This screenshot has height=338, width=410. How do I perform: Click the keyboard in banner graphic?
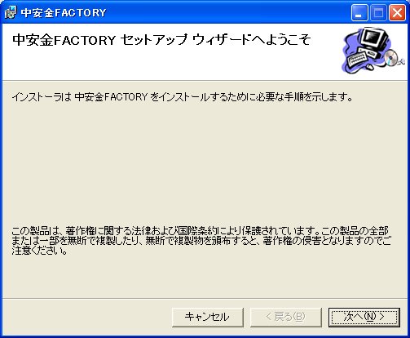(x=358, y=59)
